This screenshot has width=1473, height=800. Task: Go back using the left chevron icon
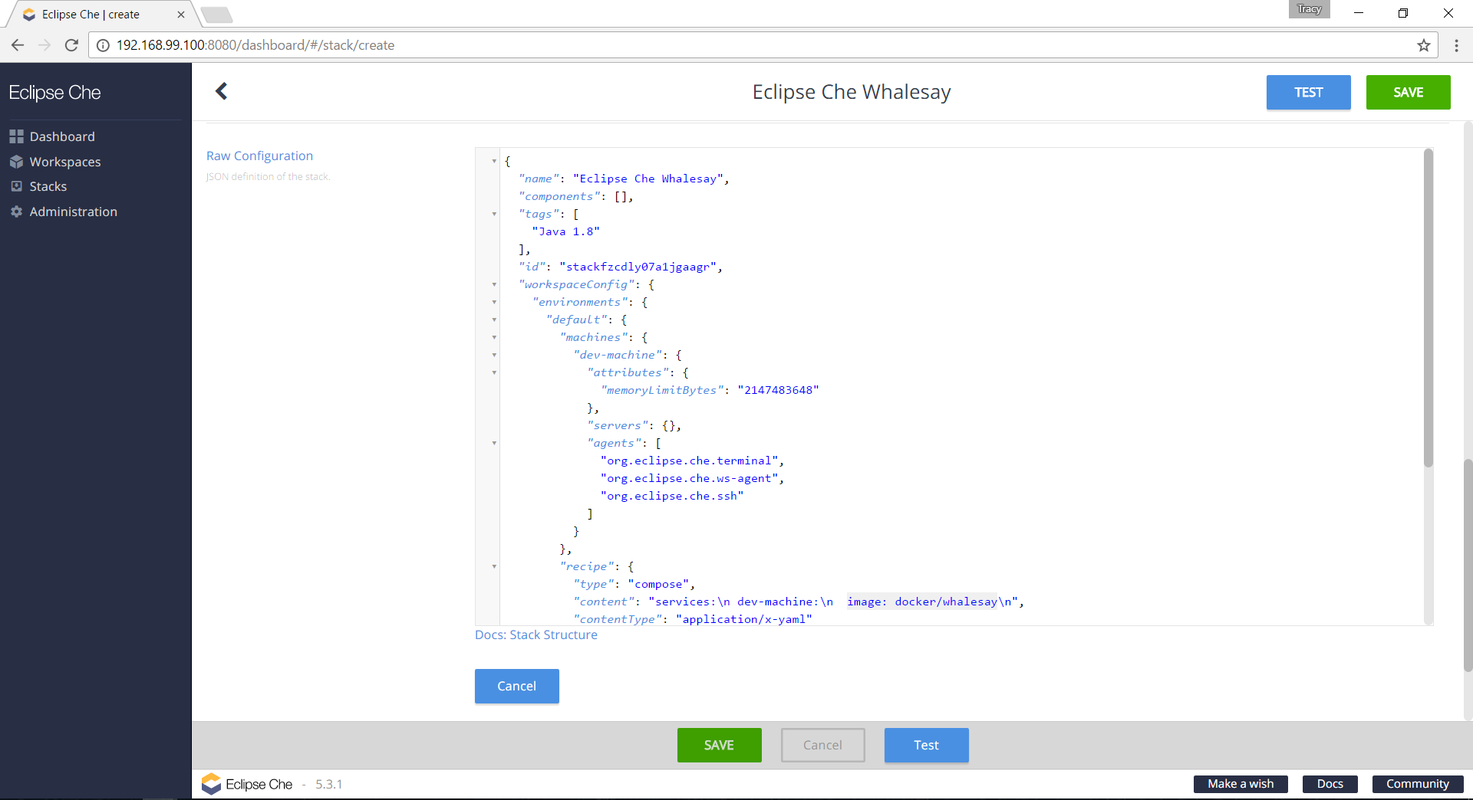coord(221,91)
